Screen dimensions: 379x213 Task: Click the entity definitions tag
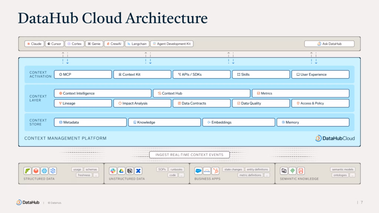coord(257,169)
